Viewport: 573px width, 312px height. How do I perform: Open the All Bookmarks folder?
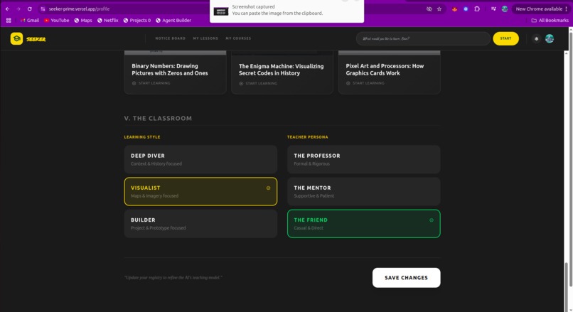(x=550, y=21)
